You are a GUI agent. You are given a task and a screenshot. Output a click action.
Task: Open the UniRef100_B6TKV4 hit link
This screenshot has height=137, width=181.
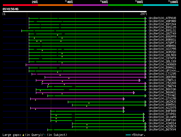coord(162,130)
